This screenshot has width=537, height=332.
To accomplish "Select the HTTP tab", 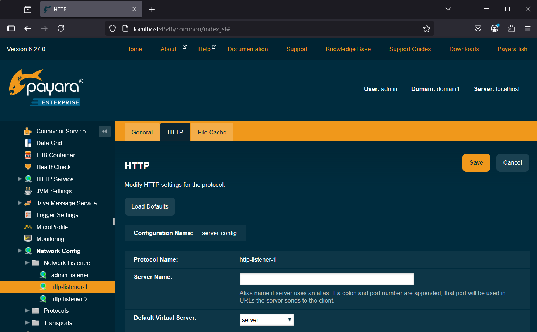I will click(175, 132).
